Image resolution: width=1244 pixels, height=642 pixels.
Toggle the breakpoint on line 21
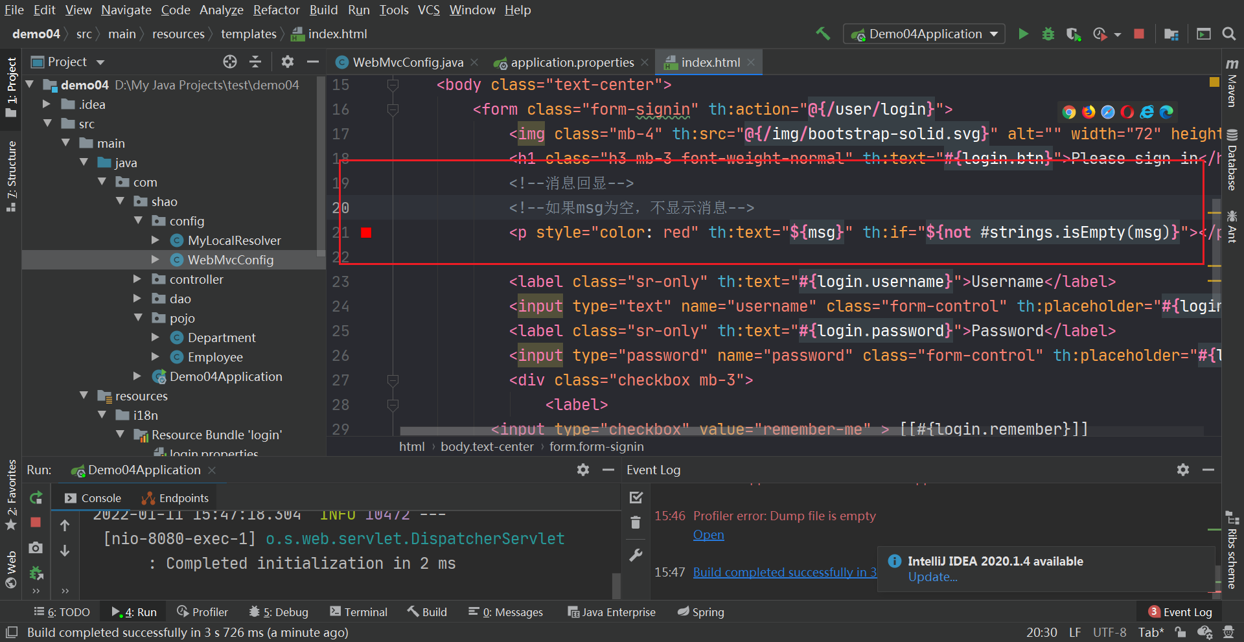coord(366,233)
